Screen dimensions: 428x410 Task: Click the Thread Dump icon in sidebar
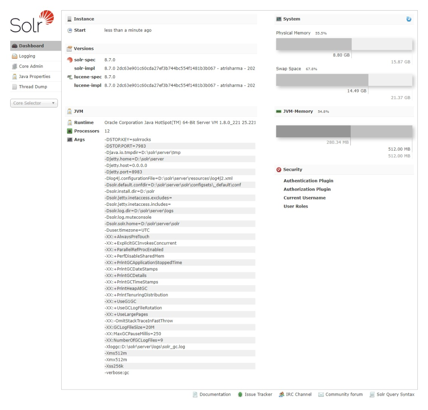point(15,87)
